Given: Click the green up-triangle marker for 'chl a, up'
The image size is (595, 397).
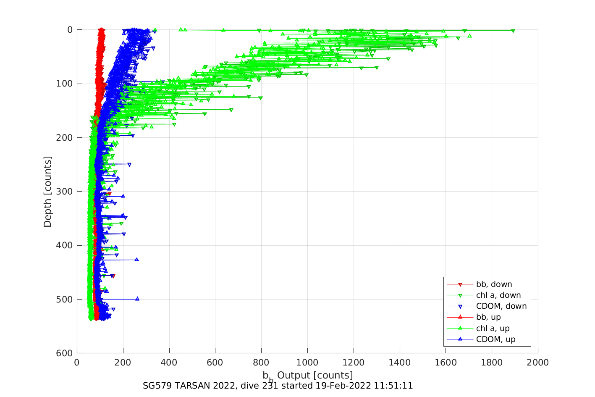Looking at the screenshot, I should (460, 328).
